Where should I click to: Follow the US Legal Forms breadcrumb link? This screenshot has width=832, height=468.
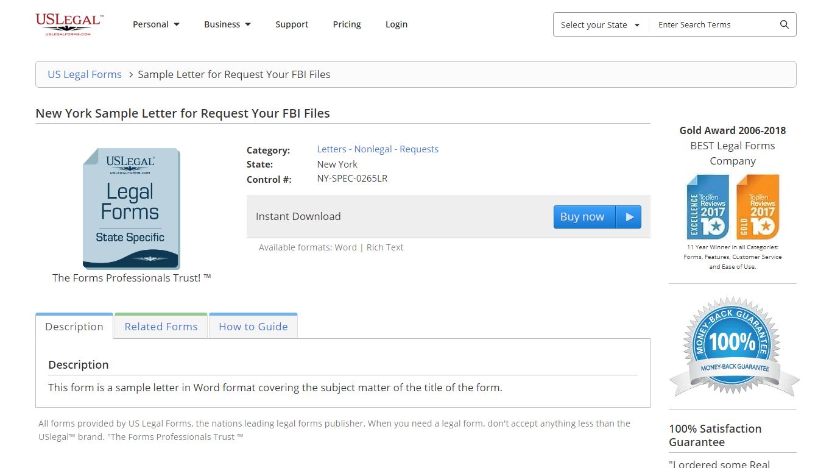pyautogui.click(x=85, y=74)
